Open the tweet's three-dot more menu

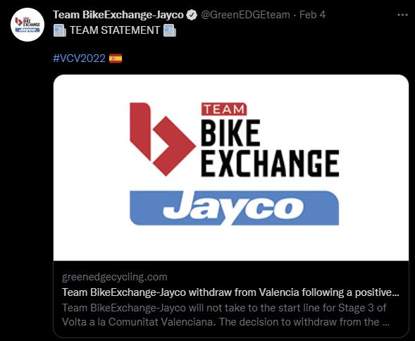coord(402,15)
